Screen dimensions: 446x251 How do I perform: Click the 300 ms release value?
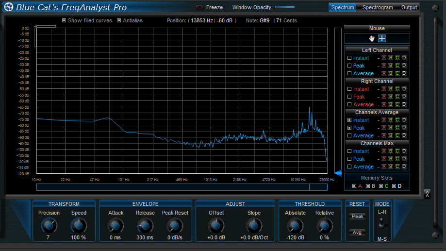[x=145, y=237]
